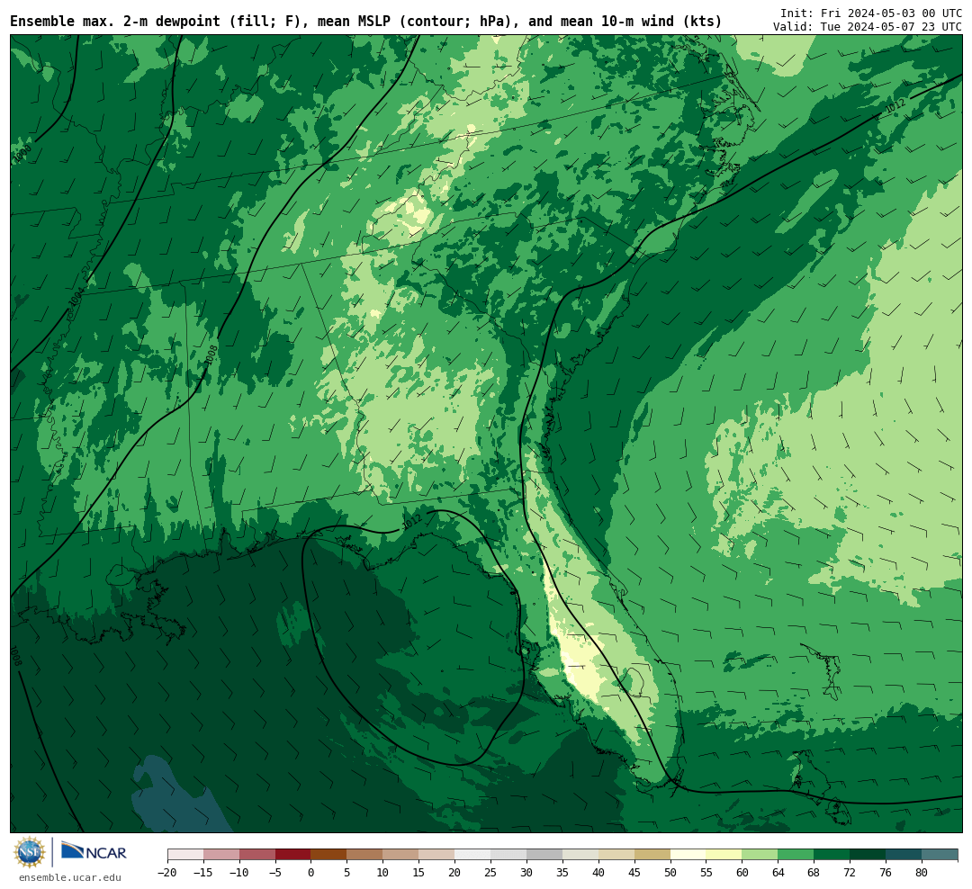Pick the 60 to 64 light green swatch
Screen dimensions: 972x889
[760, 855]
